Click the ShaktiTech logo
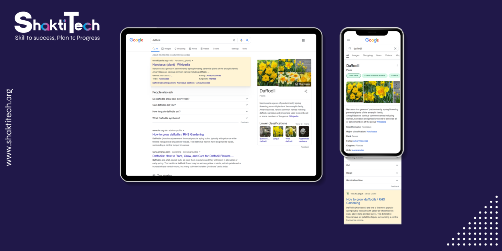 pyautogui.click(x=57, y=26)
